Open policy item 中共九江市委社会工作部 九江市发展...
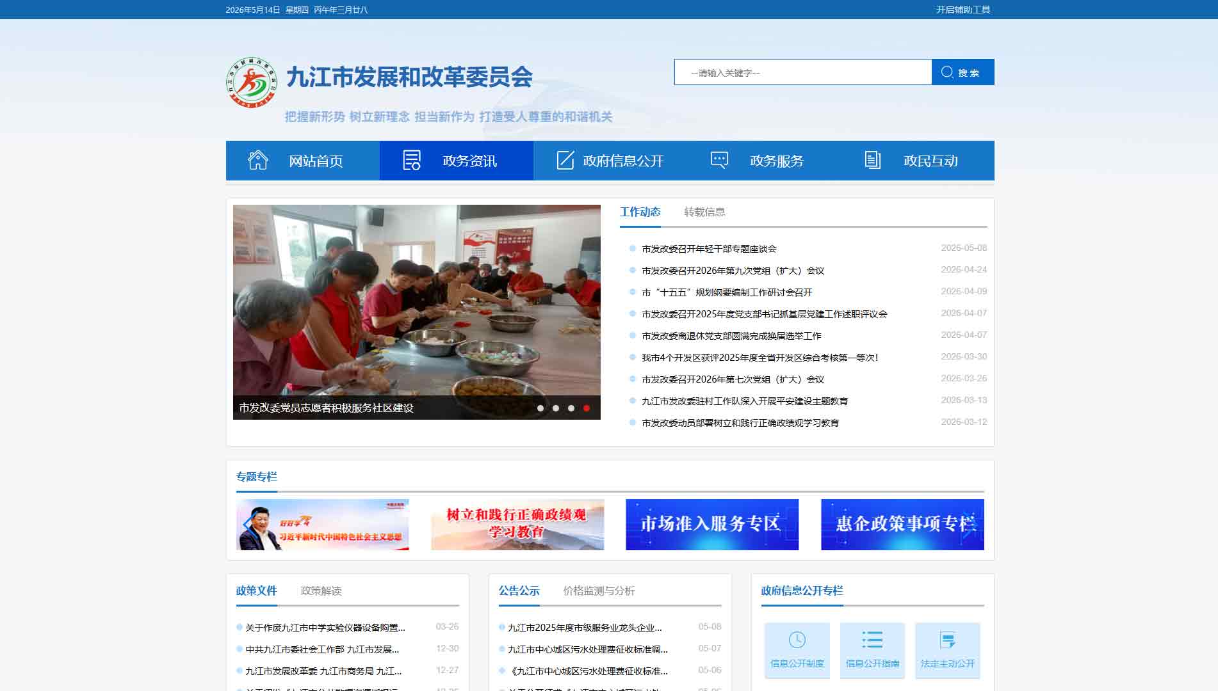The height and width of the screenshot is (691, 1218). pos(322,649)
